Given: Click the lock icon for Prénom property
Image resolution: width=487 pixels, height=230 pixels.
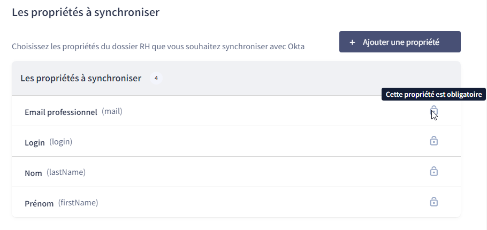Looking at the screenshot, I should [433, 202].
